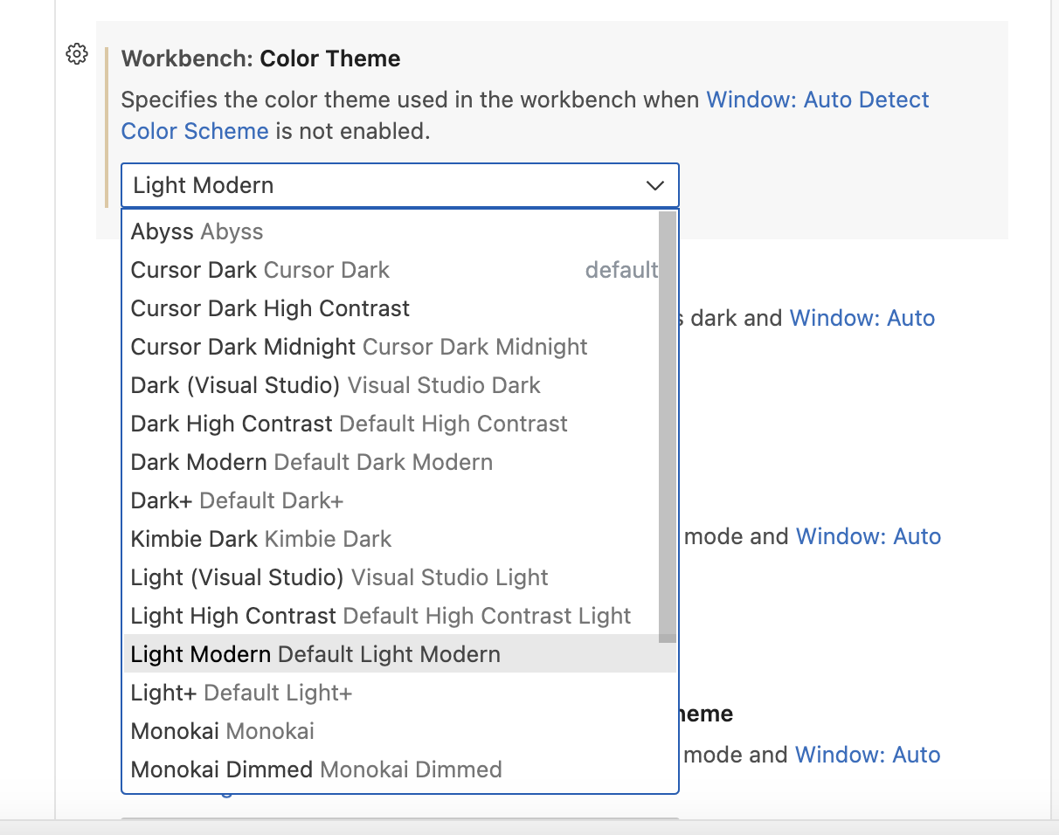Open Window: Auto Detect Color Scheme link
Viewport: 1059px width, 835px height.
pyautogui.click(x=817, y=100)
